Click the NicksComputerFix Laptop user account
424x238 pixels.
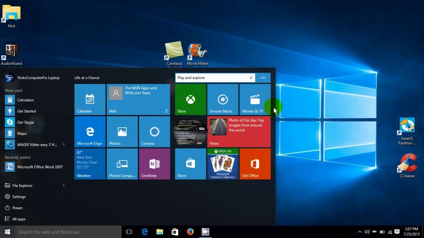pos(32,78)
